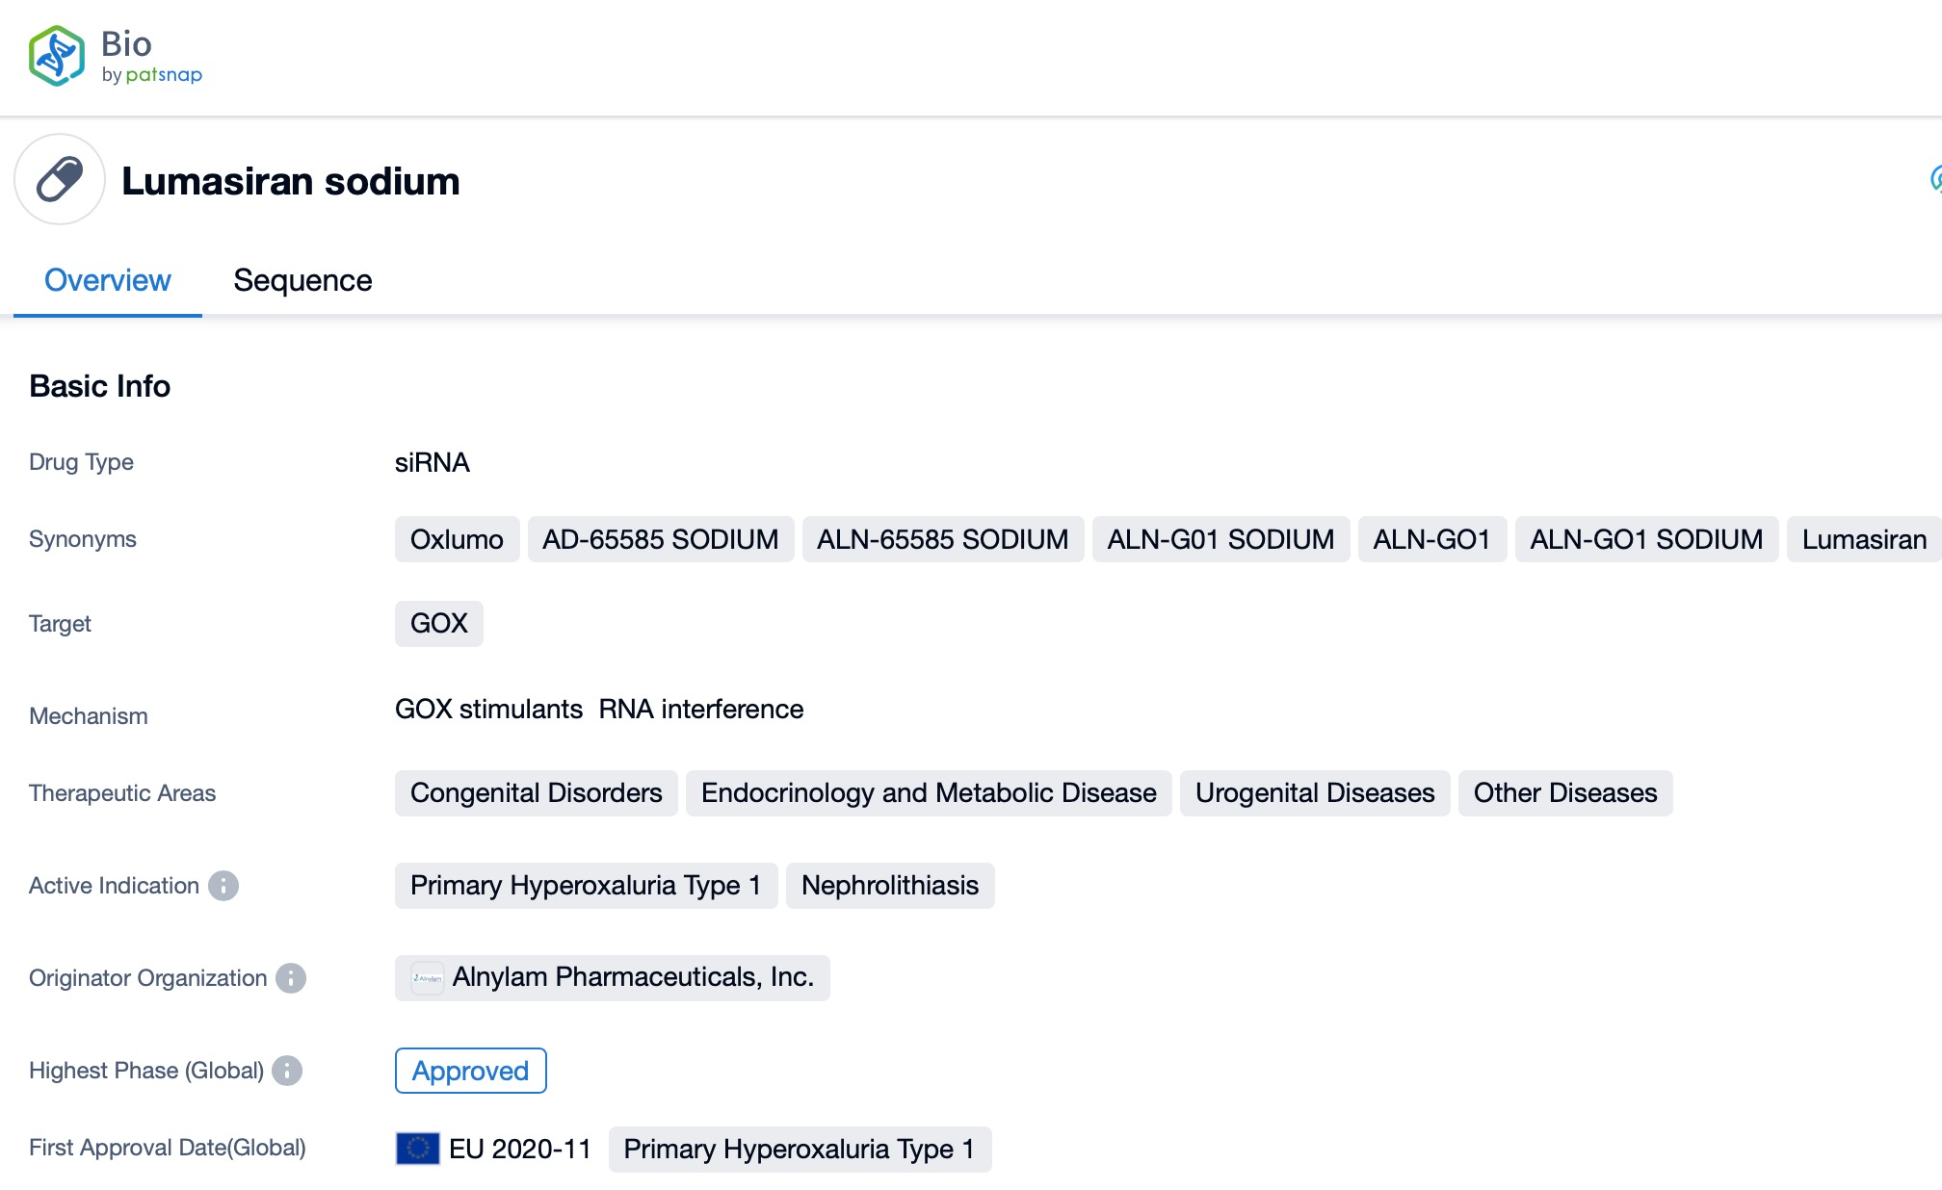
Task: Select the Nephrolithiasis indication tag
Action: (889, 886)
